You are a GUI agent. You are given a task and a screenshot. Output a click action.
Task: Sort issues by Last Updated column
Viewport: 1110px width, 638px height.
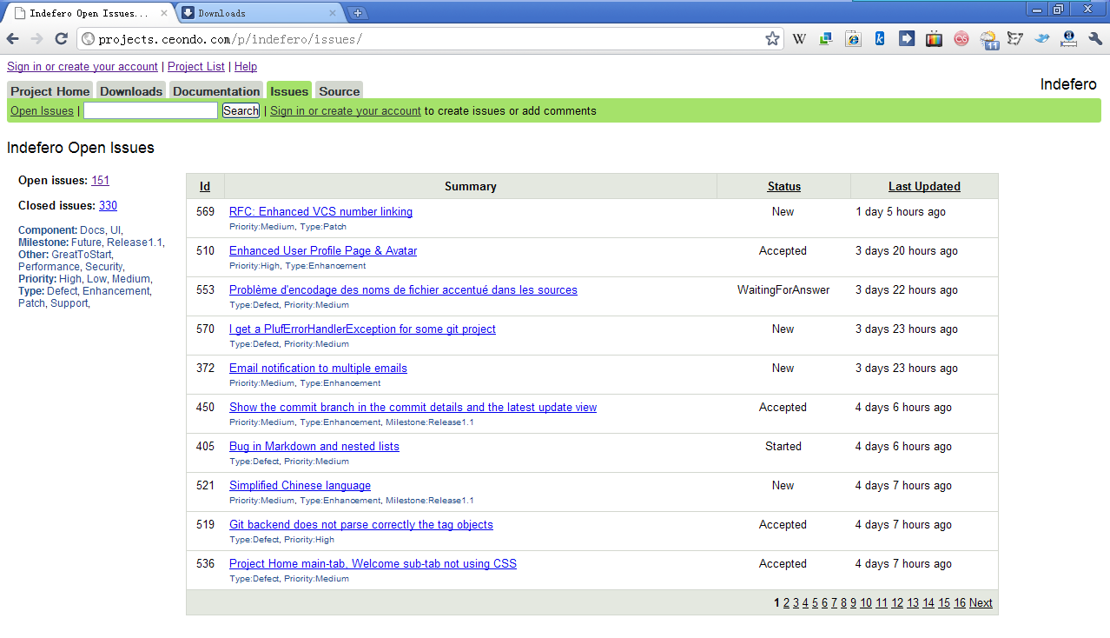[924, 186]
